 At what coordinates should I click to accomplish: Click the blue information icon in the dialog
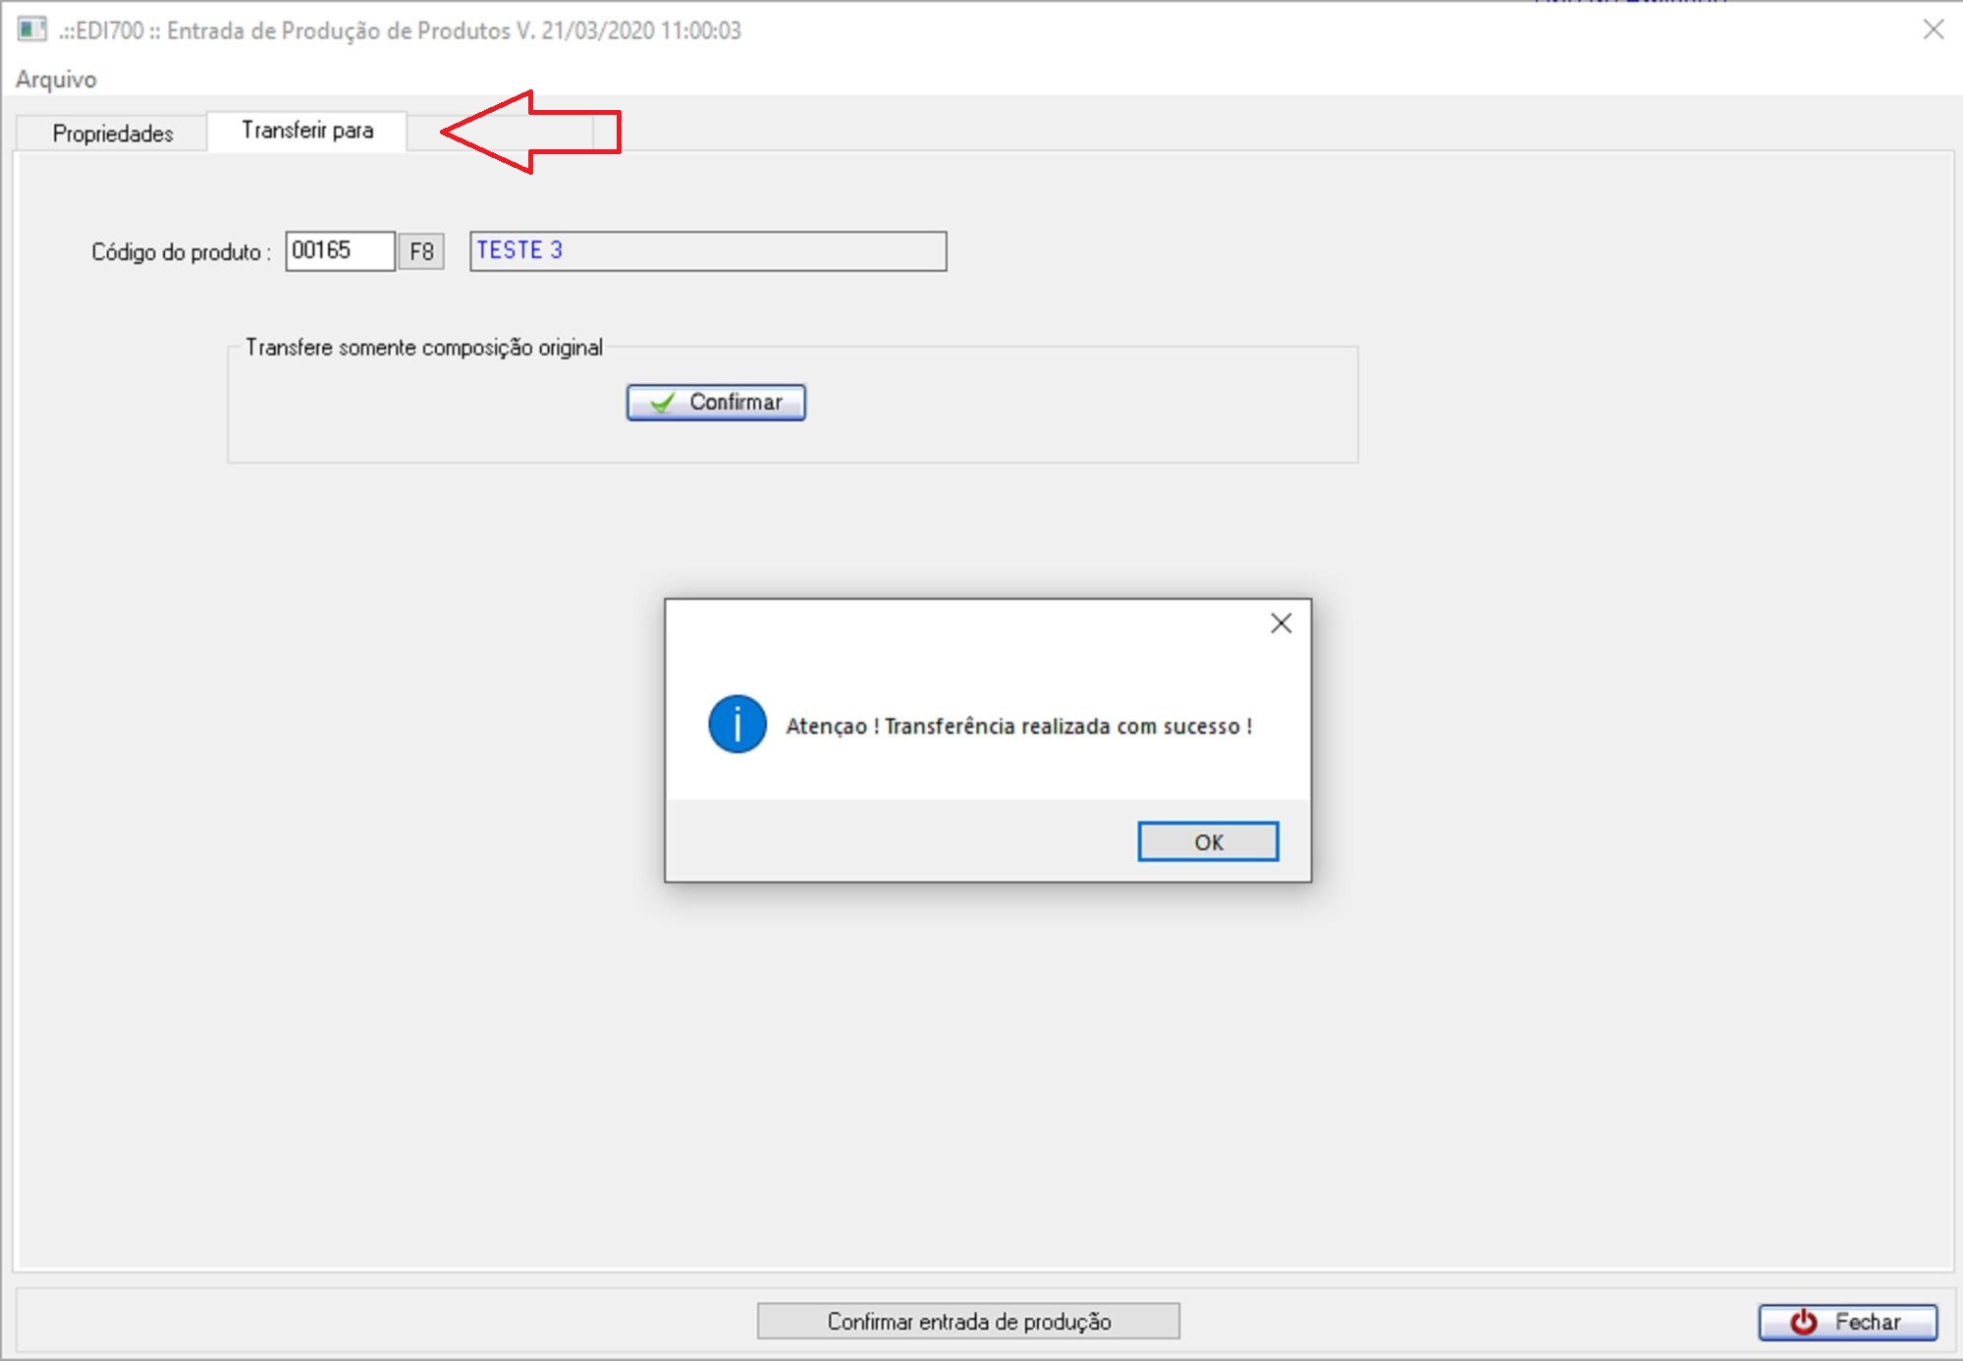click(736, 725)
